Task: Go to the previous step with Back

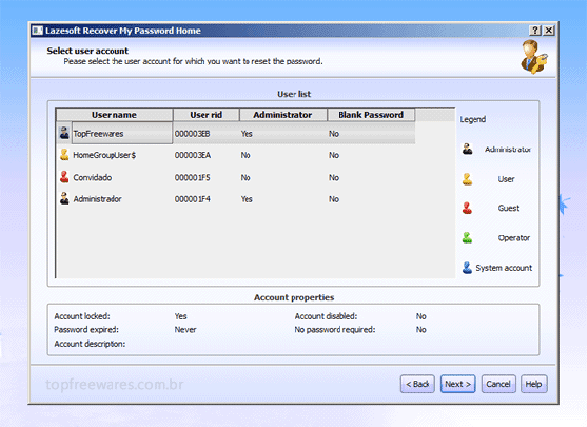Action: (418, 384)
